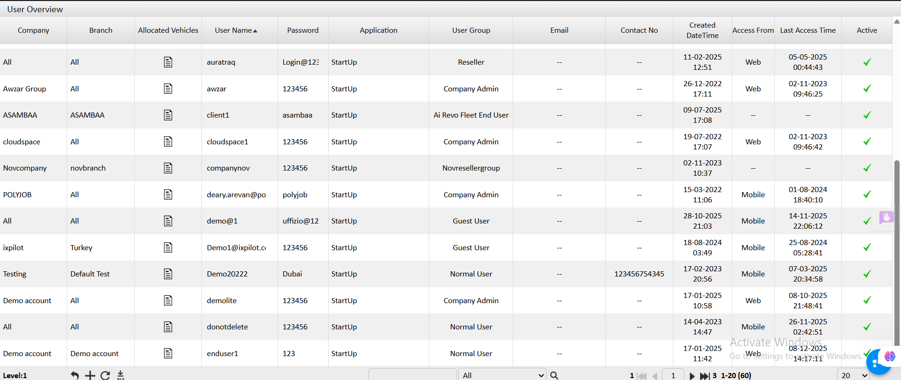Click the Last Access Time column header
Viewport: 901px width, 380px height.
pyautogui.click(x=808, y=30)
